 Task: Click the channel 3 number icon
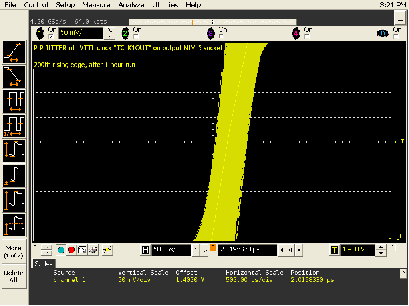click(211, 33)
